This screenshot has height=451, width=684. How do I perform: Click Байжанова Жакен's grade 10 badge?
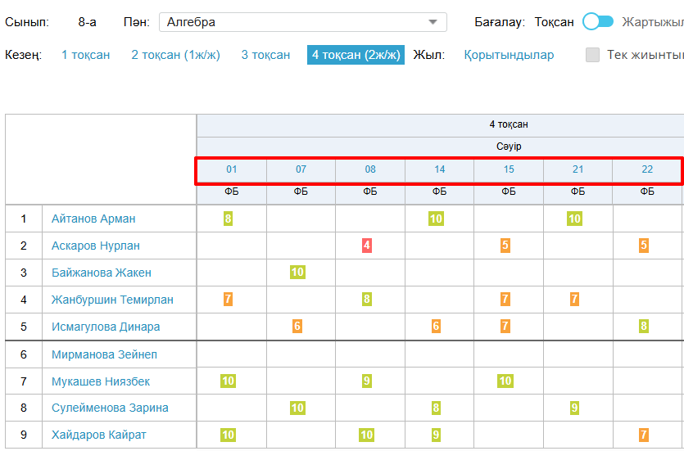(297, 273)
